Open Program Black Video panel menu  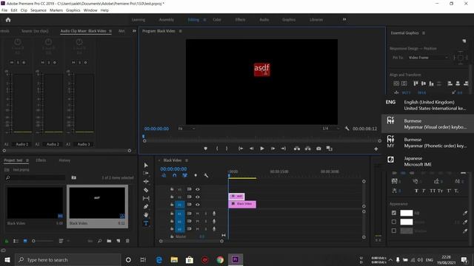[x=181, y=31]
